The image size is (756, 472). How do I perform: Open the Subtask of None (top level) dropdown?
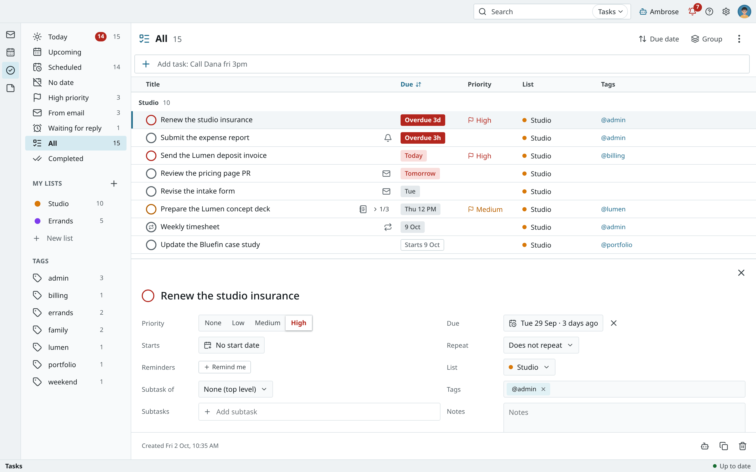click(x=235, y=389)
